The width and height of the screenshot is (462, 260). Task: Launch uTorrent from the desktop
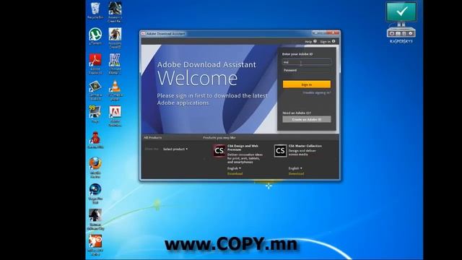pyautogui.click(x=95, y=36)
